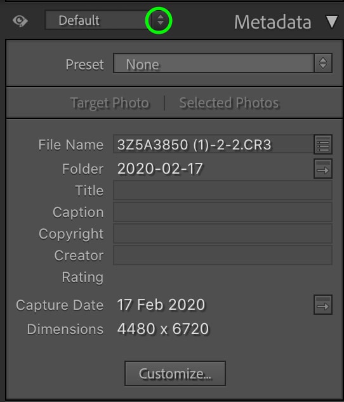Click the Preset dropdown arrows button
Screen dimensions: 344x402
pyautogui.click(x=323, y=64)
